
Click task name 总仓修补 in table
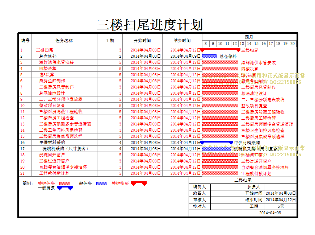47,56
